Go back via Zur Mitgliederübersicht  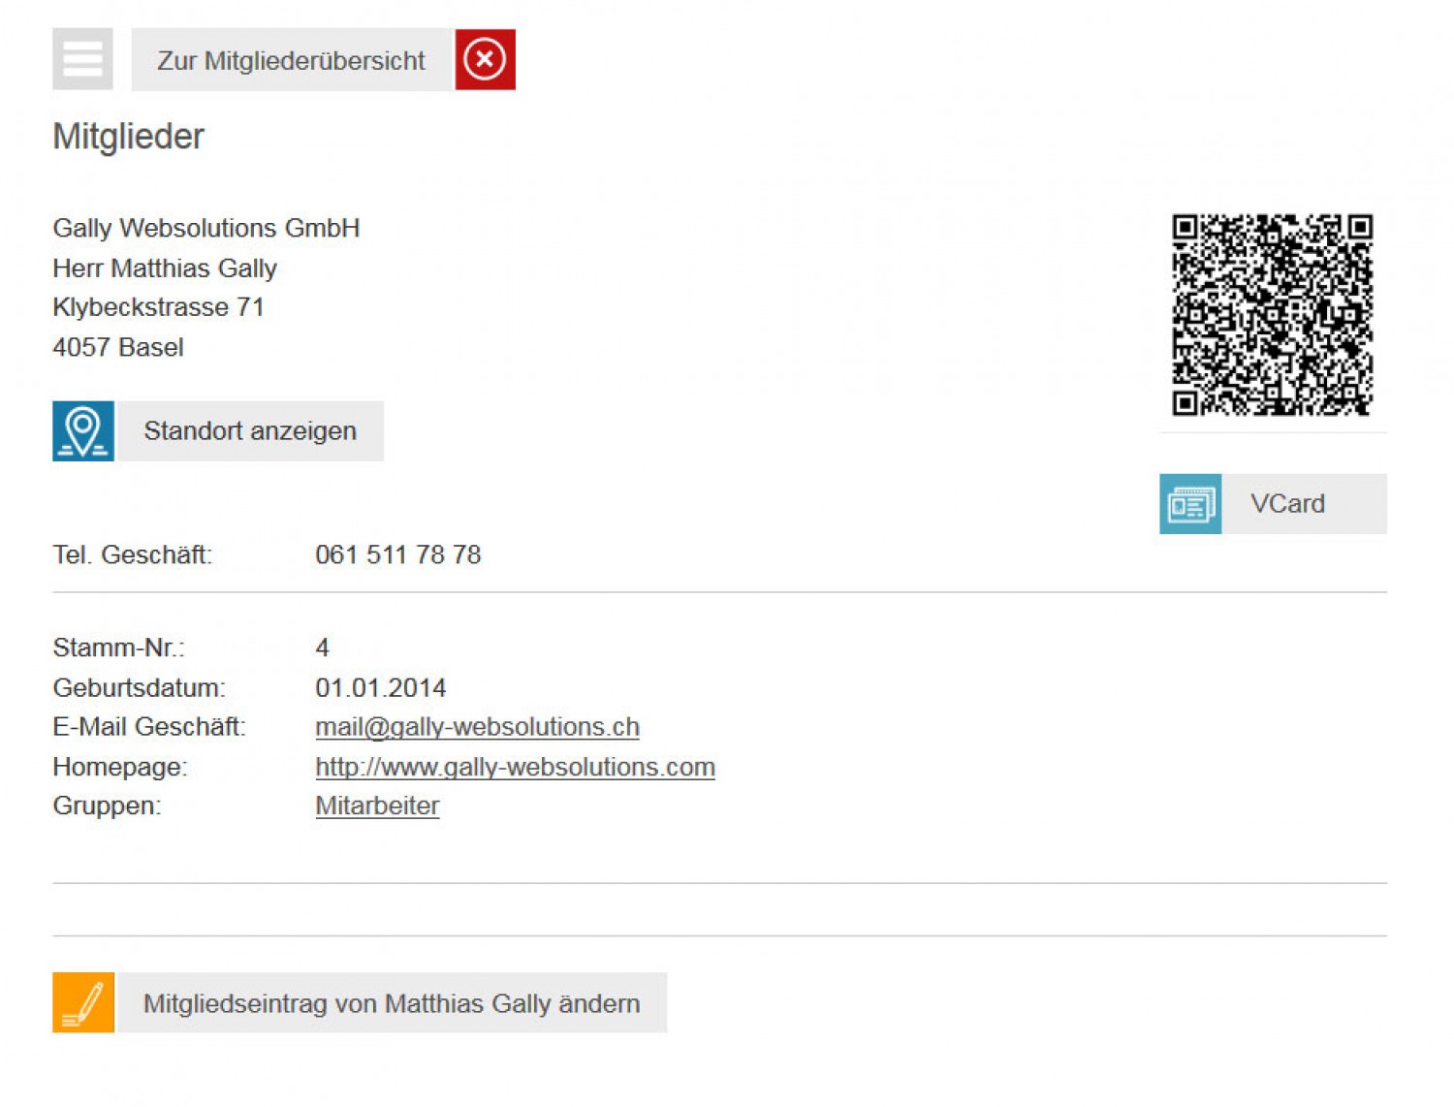[x=291, y=60]
